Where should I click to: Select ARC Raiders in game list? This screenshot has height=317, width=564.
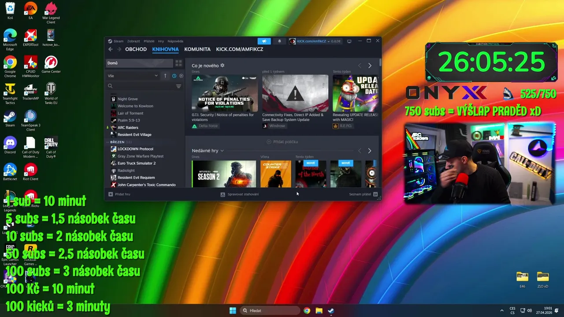[128, 128]
